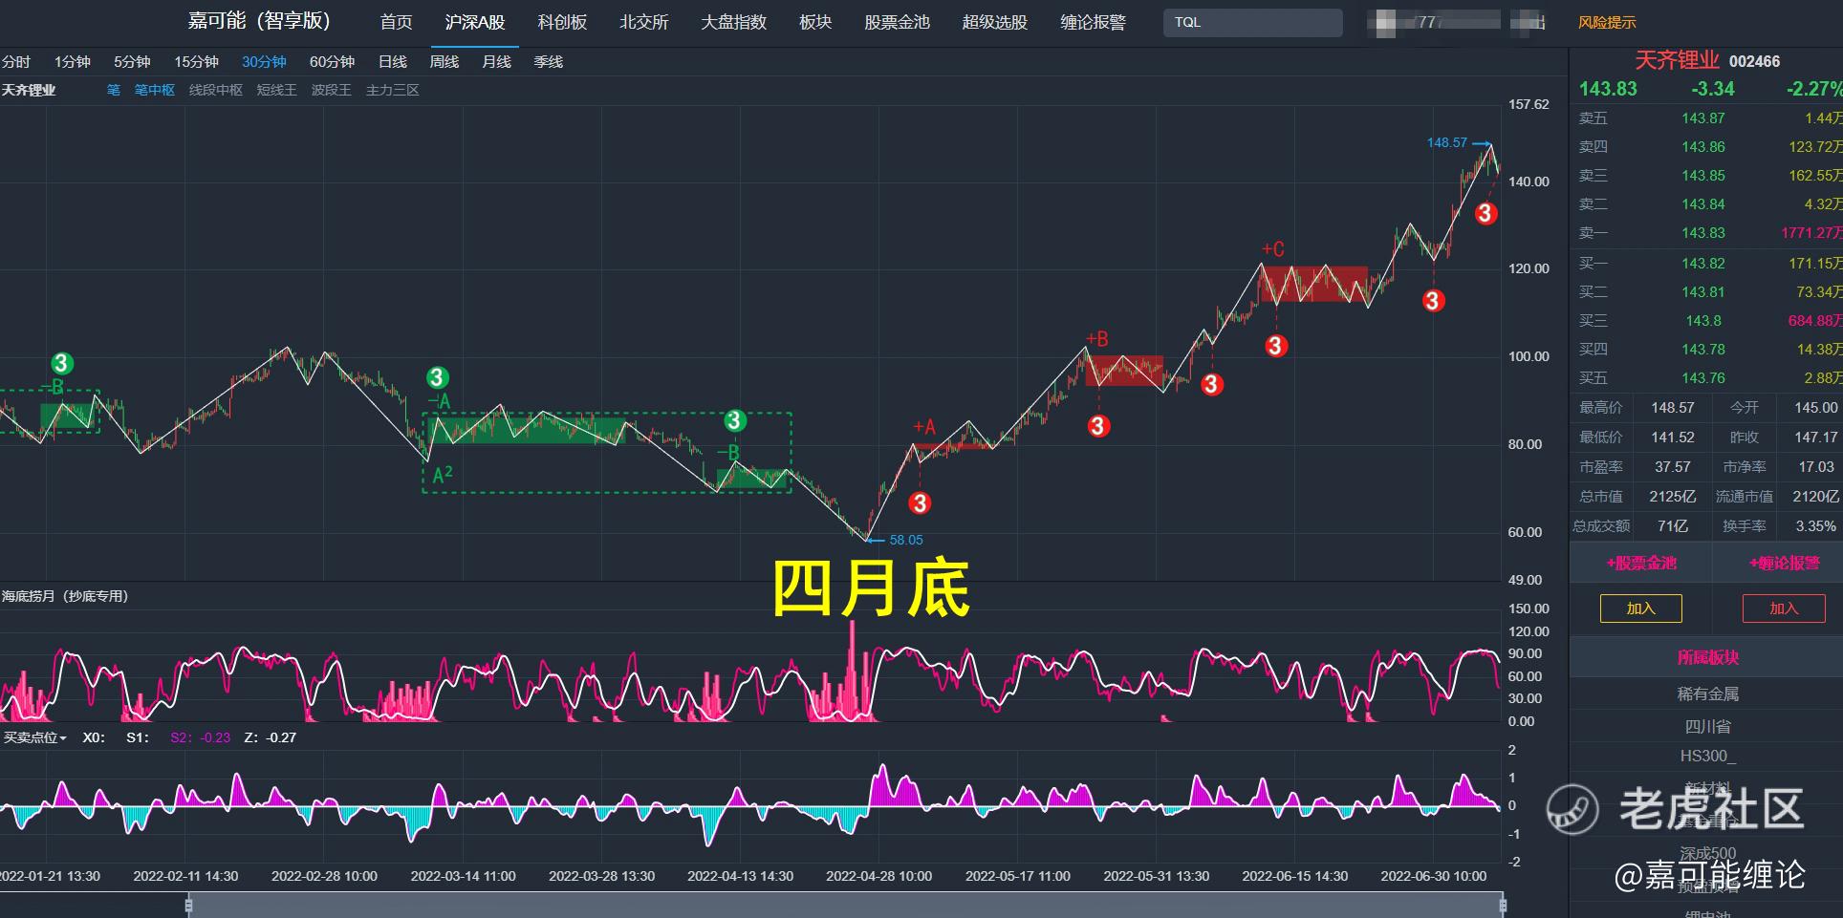Screen dimensions: 1843x918
Task: Select the 5分钟 timeframe
Action: 132,62
